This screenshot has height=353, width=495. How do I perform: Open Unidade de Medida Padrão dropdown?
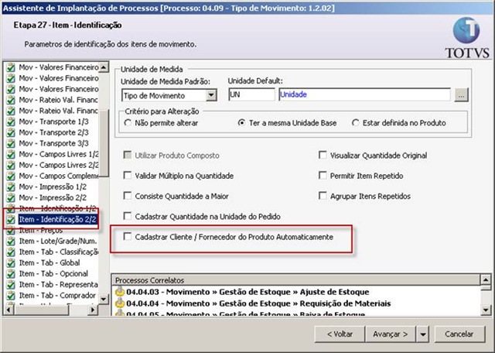[211, 95]
